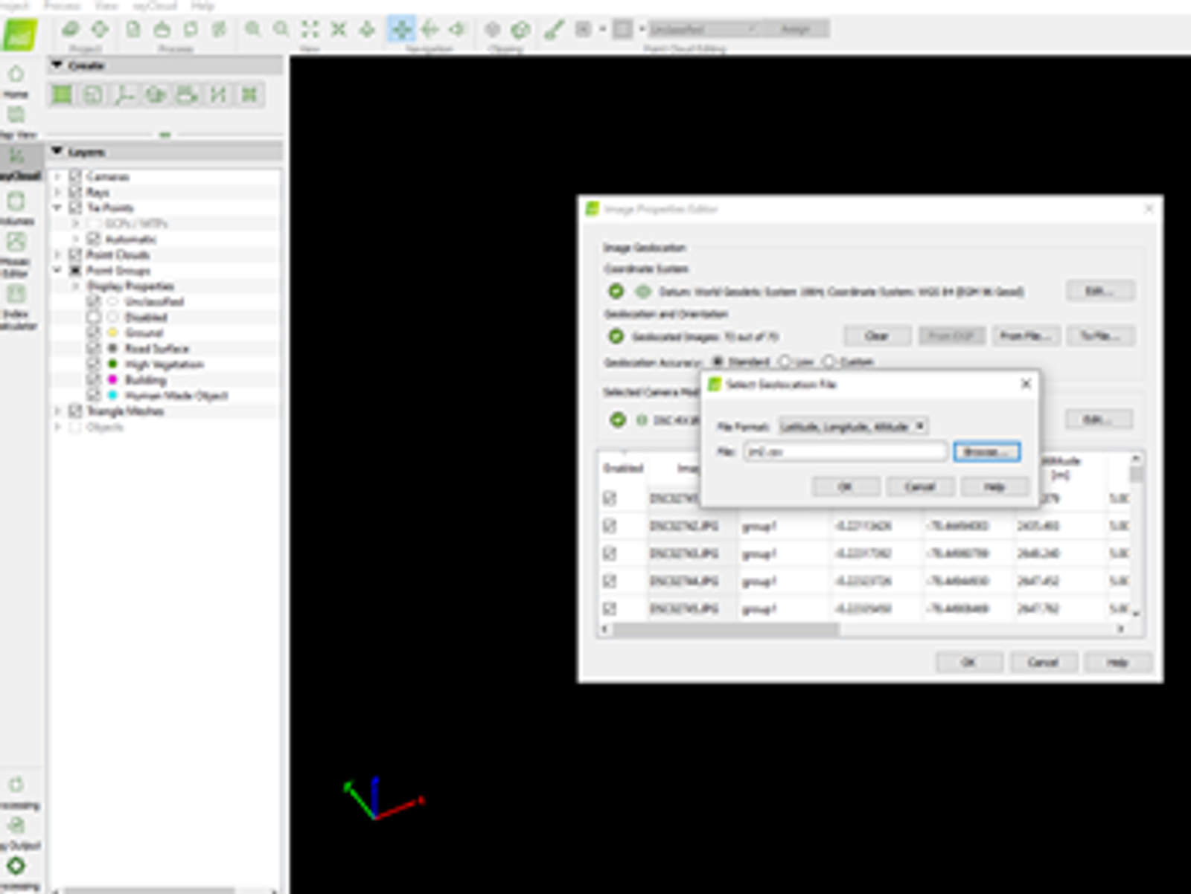
Task: Open the Home view in the sidebar
Action: coord(16,81)
